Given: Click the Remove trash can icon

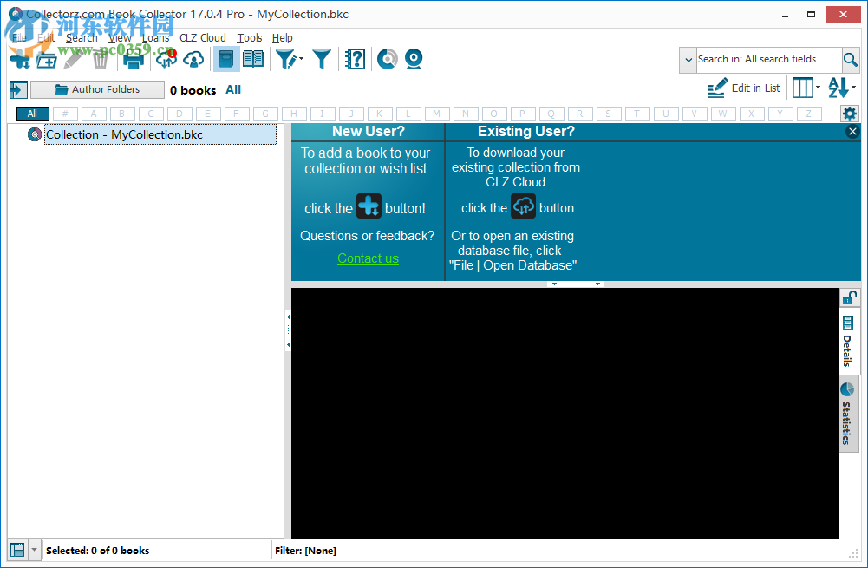Looking at the screenshot, I should click(101, 59).
